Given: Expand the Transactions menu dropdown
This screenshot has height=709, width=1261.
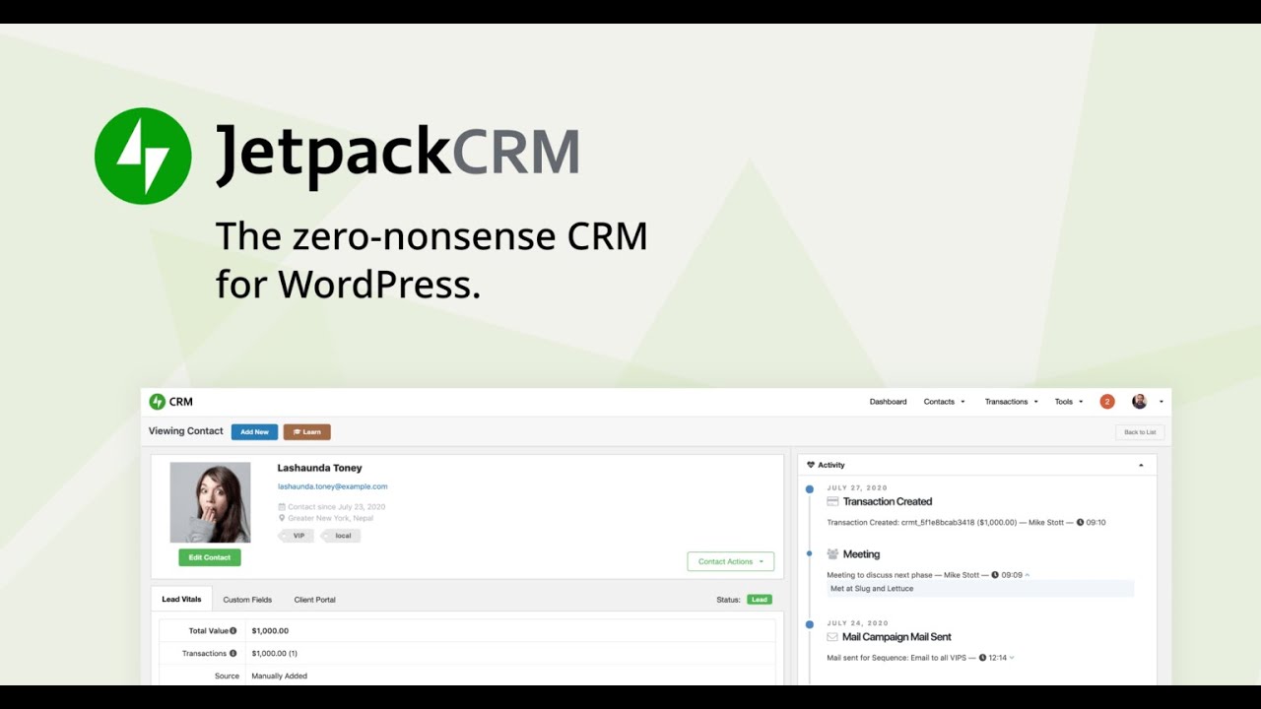Looking at the screenshot, I should 1011,402.
